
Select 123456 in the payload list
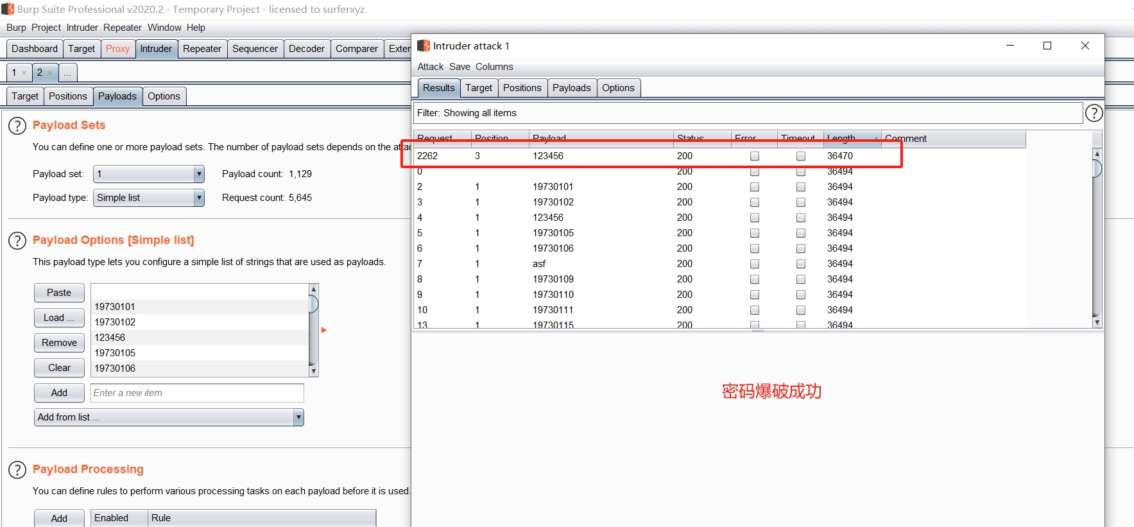pyautogui.click(x=200, y=338)
